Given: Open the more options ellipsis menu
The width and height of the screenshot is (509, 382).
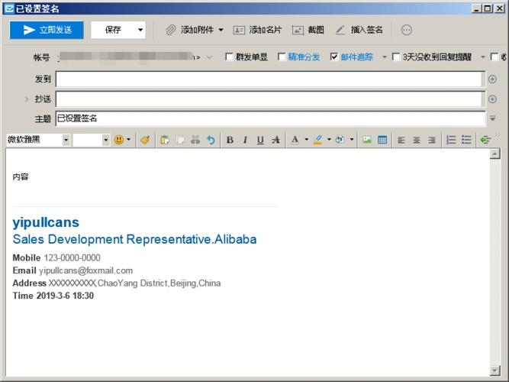Looking at the screenshot, I should 407,30.
